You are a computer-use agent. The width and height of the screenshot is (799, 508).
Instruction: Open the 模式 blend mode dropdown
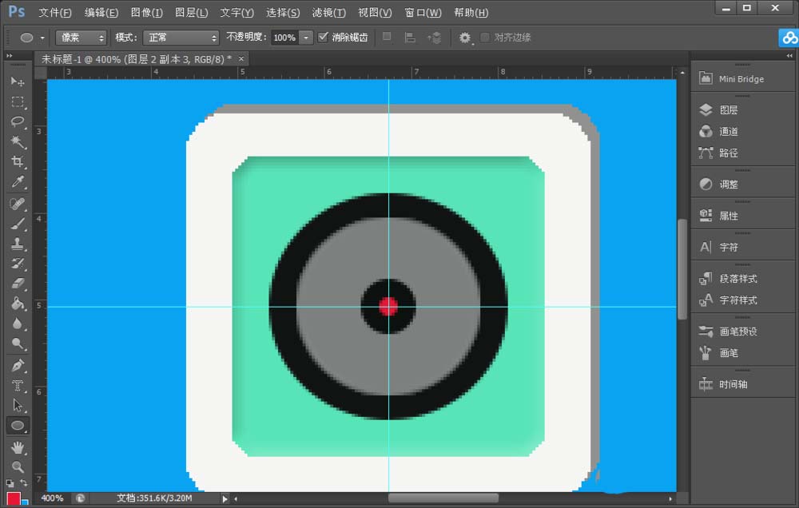coord(180,38)
